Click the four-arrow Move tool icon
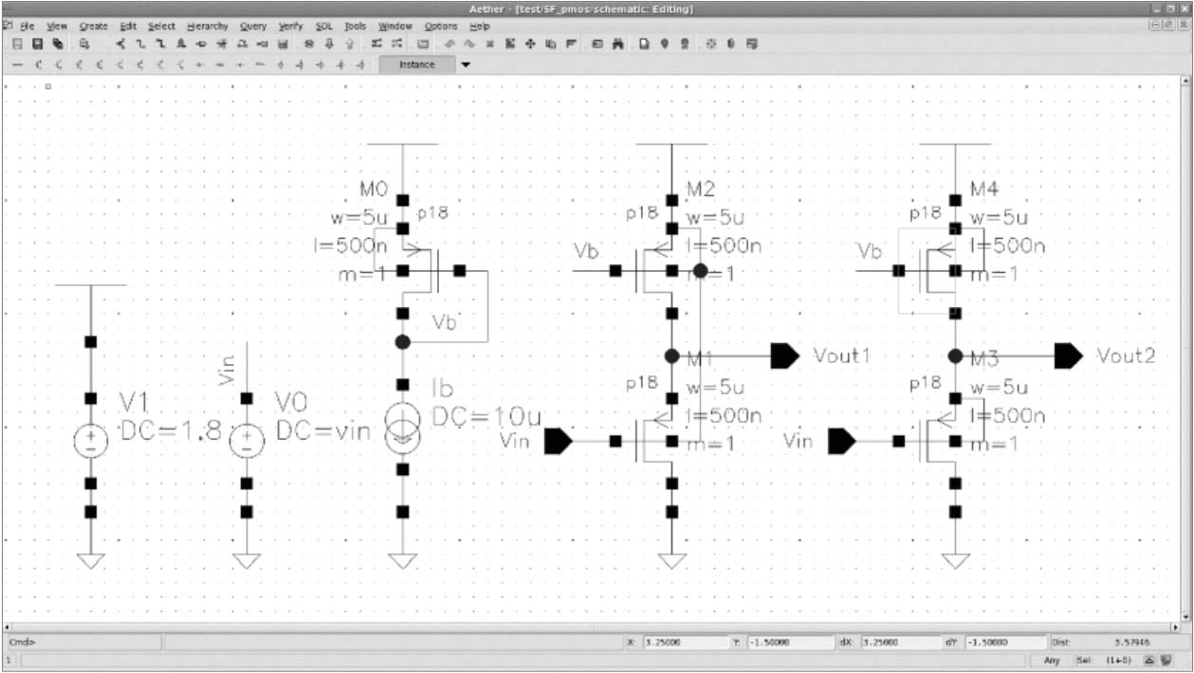This screenshot has height=673, width=1194. click(531, 44)
